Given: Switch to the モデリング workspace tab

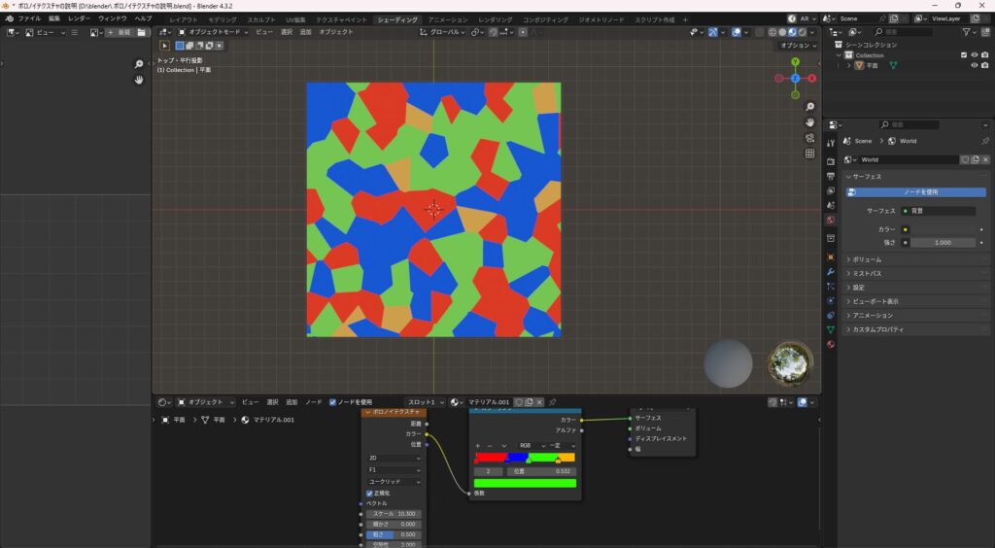Looking at the screenshot, I should click(x=223, y=19).
